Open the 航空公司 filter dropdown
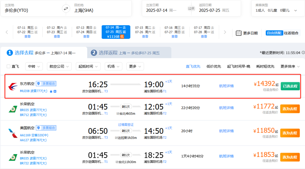This screenshot has height=169, width=305. point(59,66)
